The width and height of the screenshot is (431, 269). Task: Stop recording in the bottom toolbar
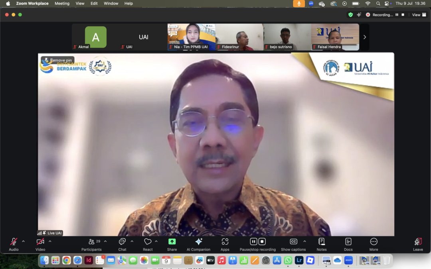click(262, 242)
